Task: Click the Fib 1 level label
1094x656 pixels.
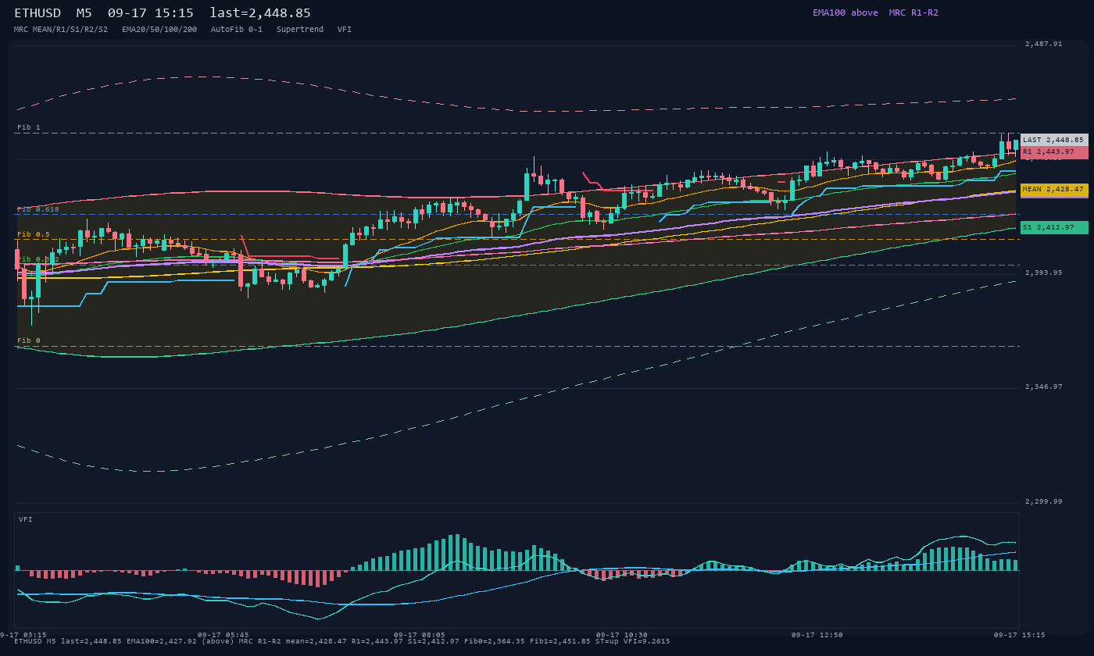Action: (29, 127)
